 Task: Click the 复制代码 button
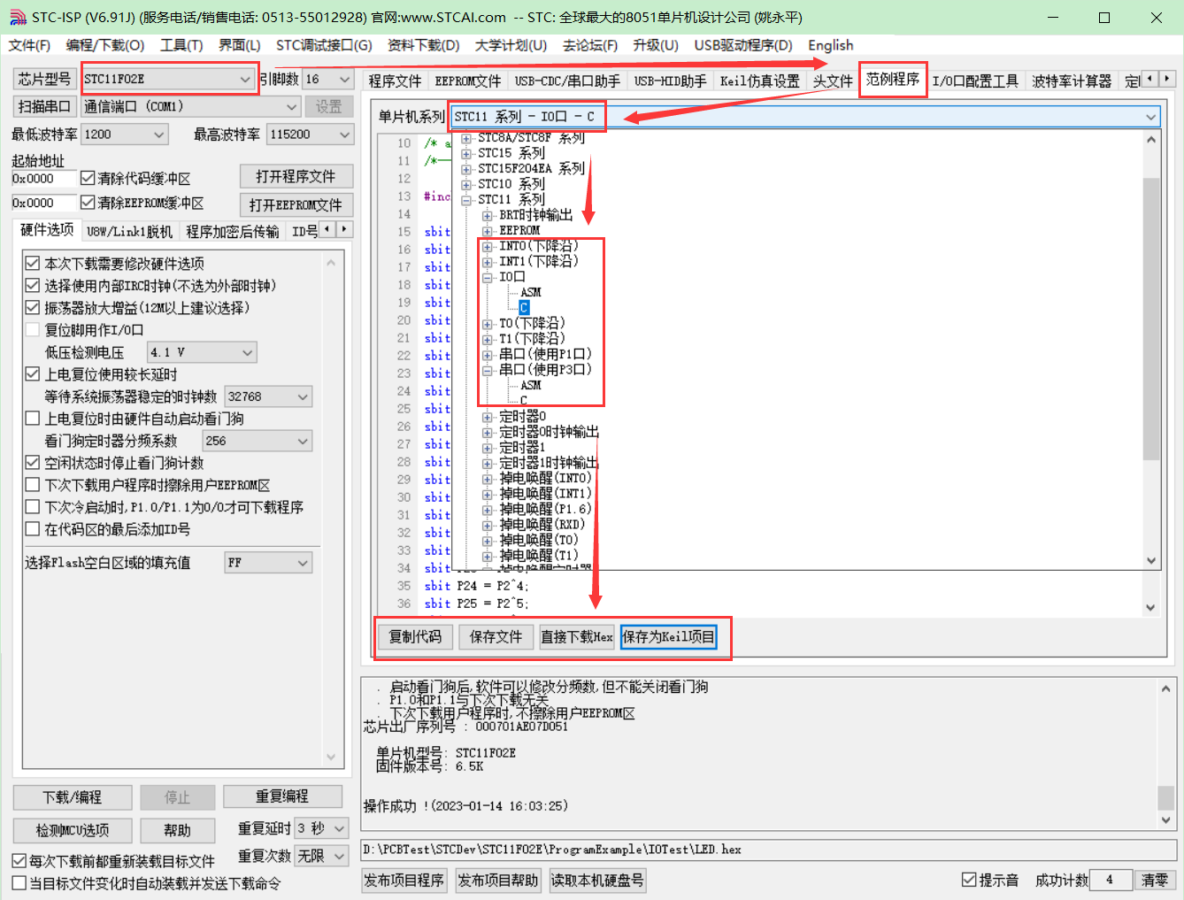click(x=416, y=637)
